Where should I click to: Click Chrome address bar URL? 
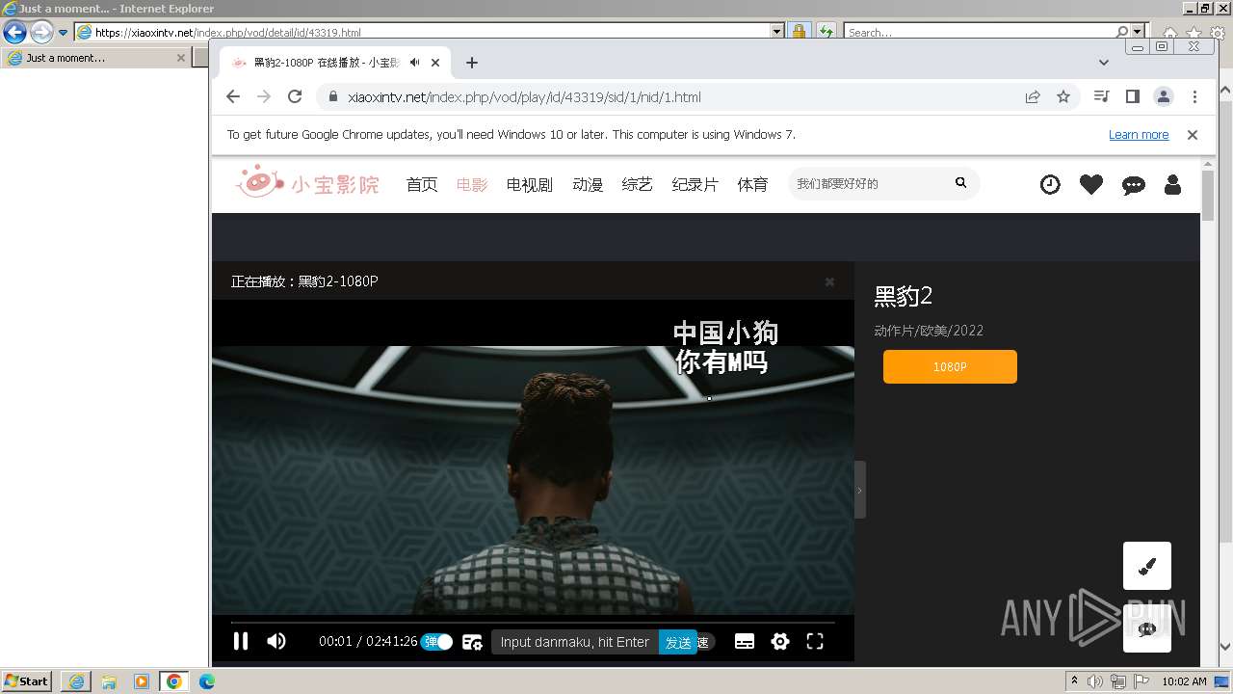[524, 97]
